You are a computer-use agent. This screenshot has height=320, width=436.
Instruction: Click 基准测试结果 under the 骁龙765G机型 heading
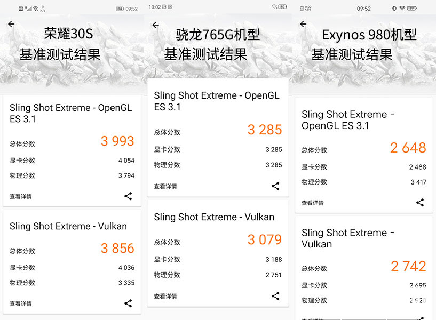[x=205, y=54]
